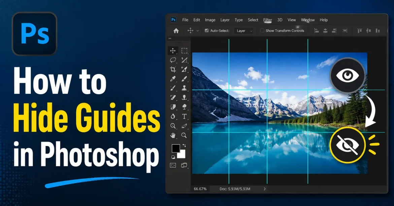This screenshot has width=394, height=206.
Task: Open the Layer menu
Action: click(225, 20)
